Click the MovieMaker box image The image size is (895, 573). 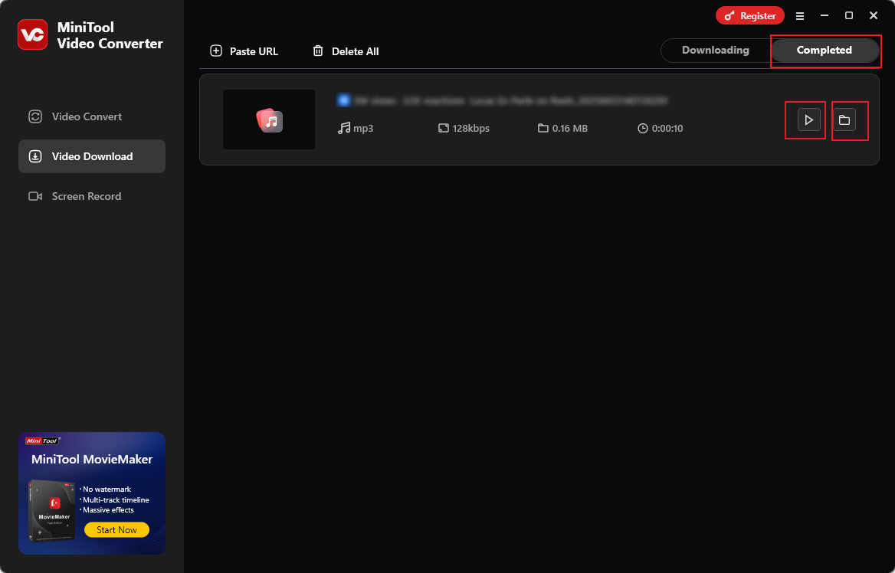point(52,510)
